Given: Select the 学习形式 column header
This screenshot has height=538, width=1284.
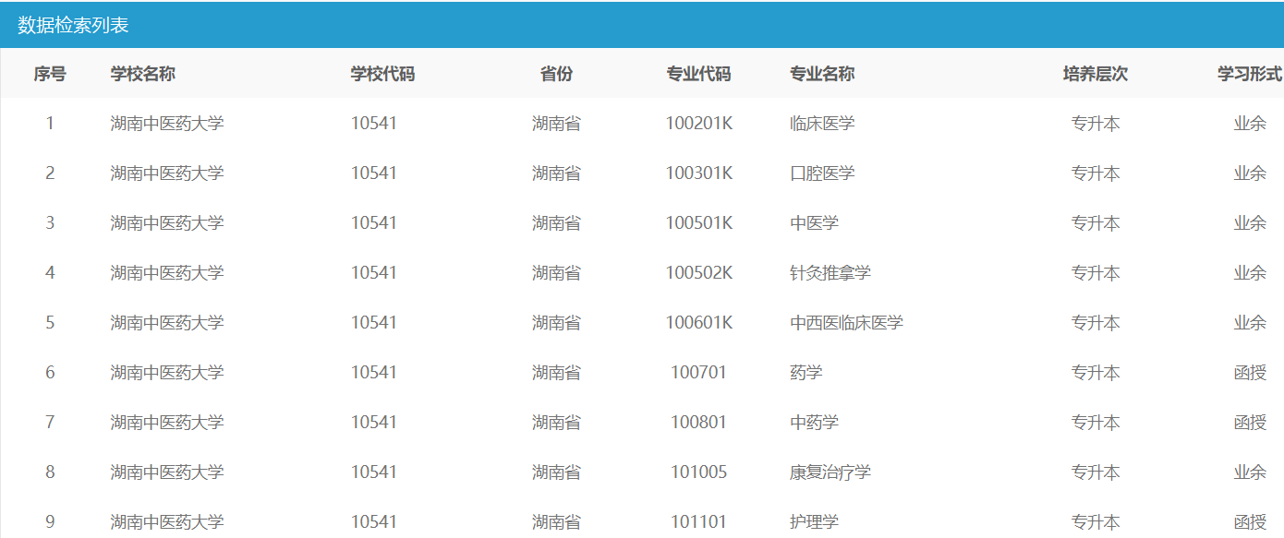Looking at the screenshot, I should 1249,74.
